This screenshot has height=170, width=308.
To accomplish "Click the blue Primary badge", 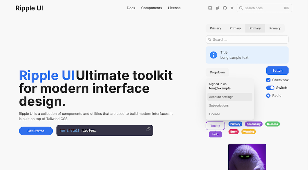I will (235, 124).
